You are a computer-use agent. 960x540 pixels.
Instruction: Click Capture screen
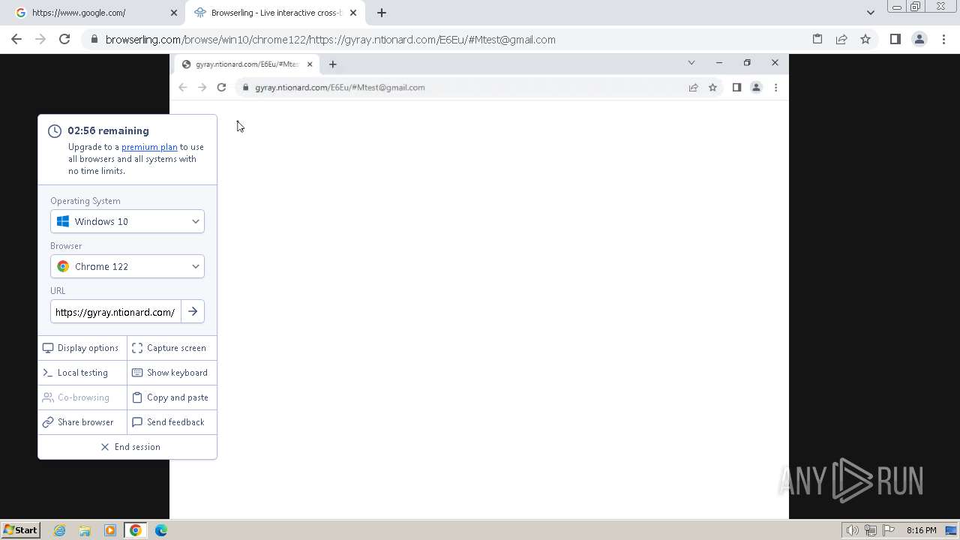point(172,348)
